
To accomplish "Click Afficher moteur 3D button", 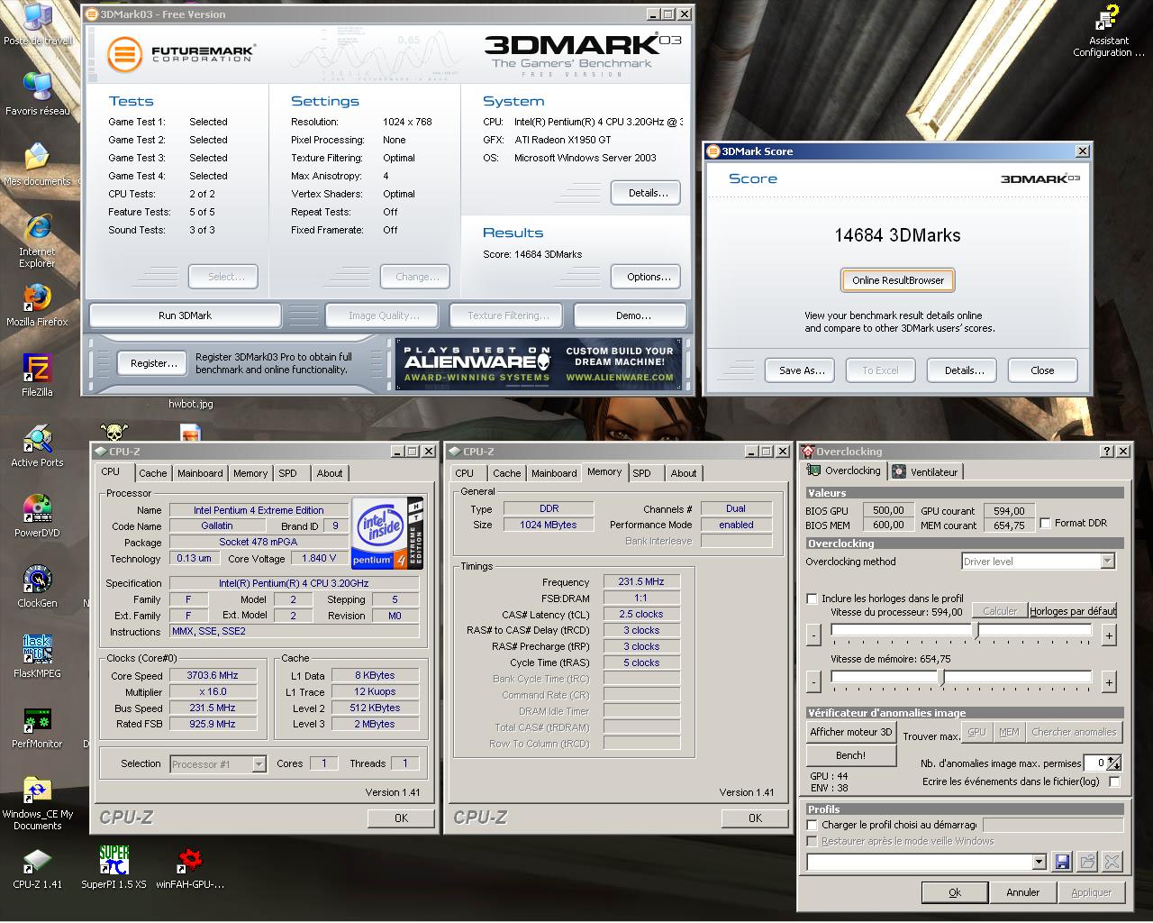I will coord(850,732).
